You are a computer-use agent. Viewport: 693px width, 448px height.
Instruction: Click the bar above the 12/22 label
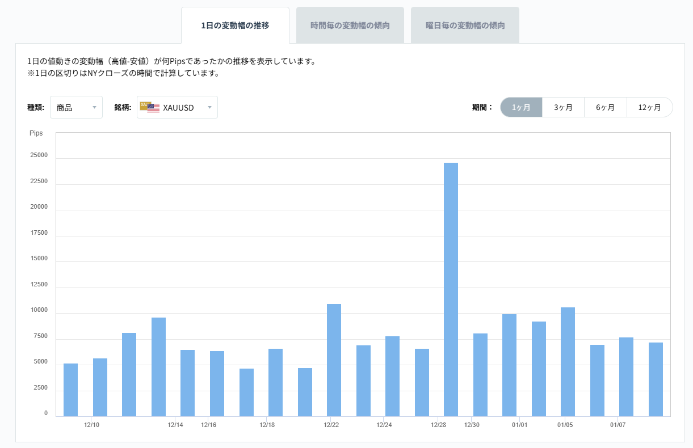click(x=333, y=357)
